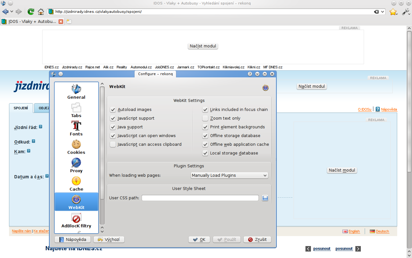The width and height of the screenshot is (412, 258).
Task: Cancel the dialog with Zrušit
Action: coord(257,240)
